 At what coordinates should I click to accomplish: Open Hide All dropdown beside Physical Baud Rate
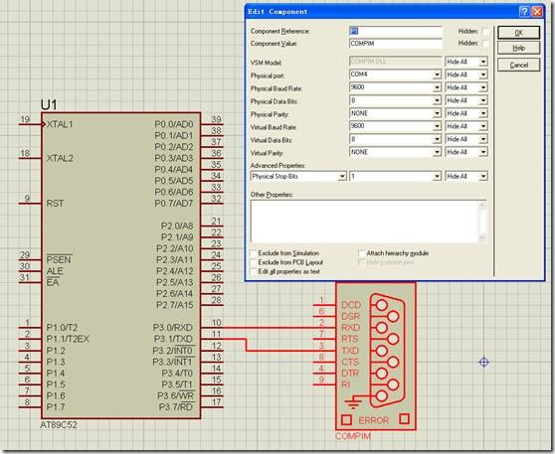coord(466,87)
